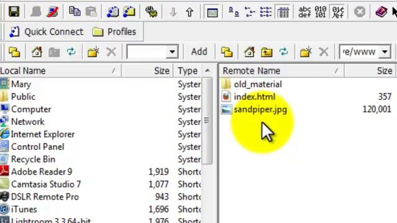Screen dimensions: 397x223
Task: Select binary transfer mode (010 101)
Action: (321, 12)
